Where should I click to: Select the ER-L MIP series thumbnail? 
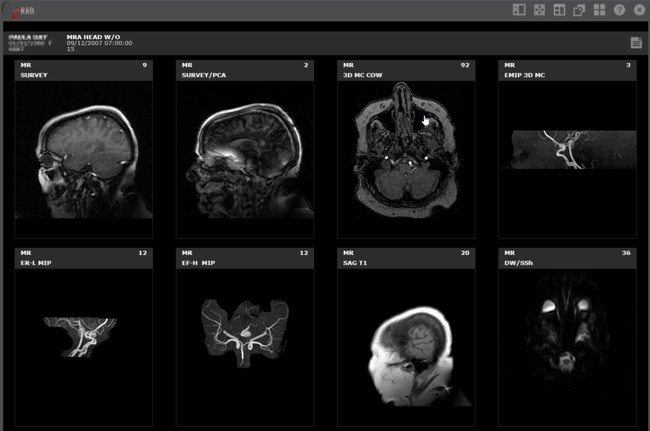click(84, 337)
